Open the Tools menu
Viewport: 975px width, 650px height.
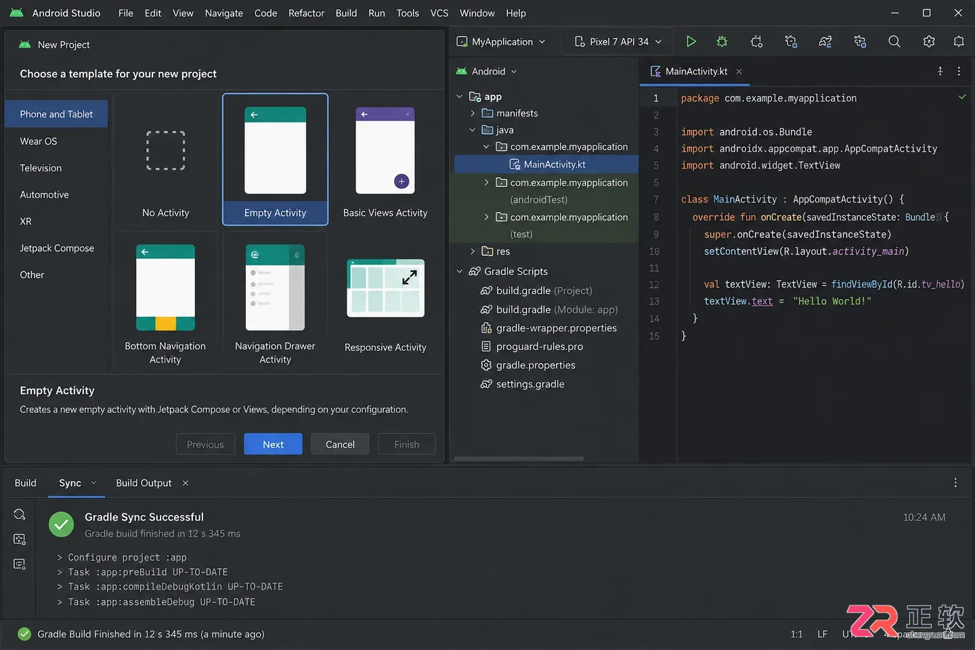coord(408,13)
